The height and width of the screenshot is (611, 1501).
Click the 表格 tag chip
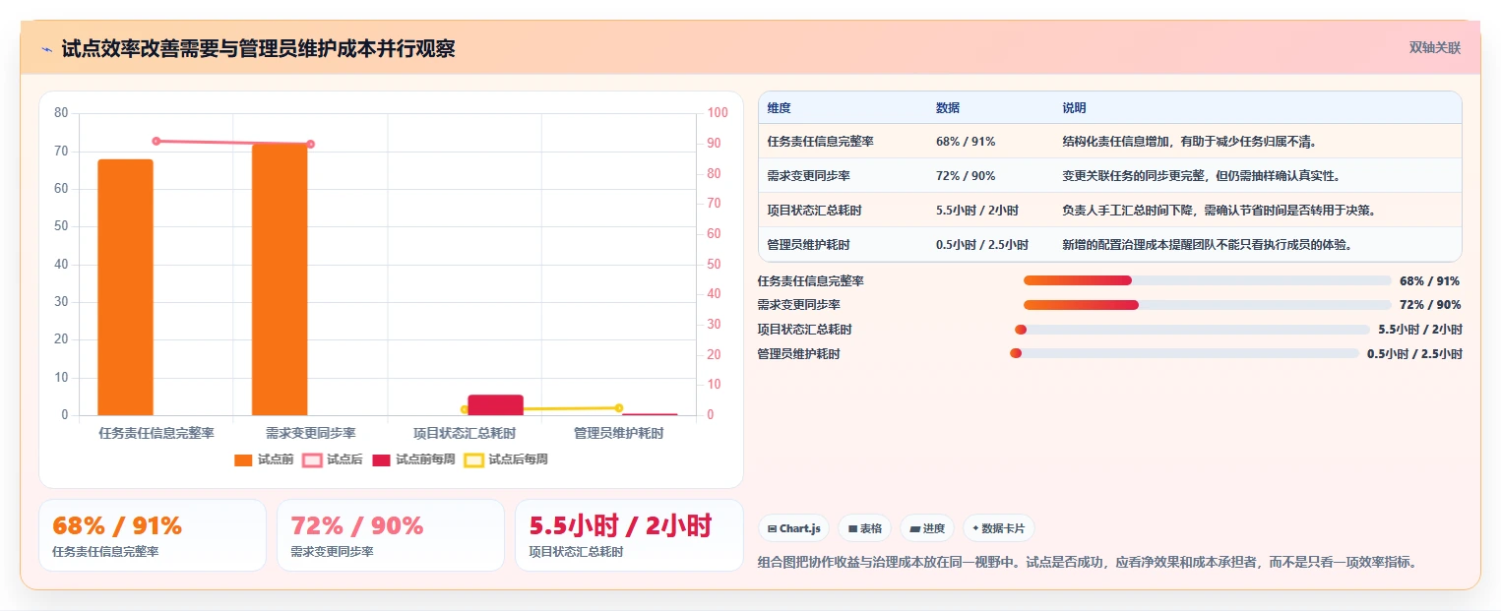864,528
